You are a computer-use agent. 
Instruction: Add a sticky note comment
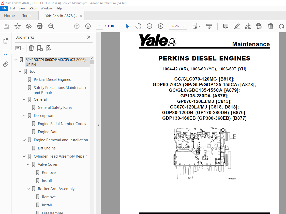click(226, 26)
